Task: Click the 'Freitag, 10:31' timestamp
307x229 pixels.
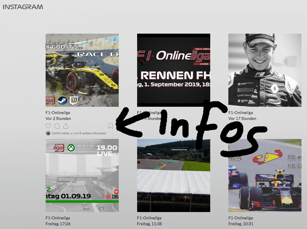Action: pyautogui.click(x=241, y=224)
